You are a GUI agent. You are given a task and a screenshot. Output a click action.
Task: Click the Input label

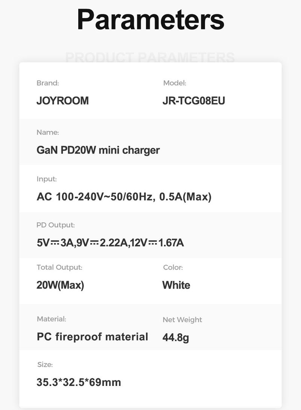tap(47, 179)
